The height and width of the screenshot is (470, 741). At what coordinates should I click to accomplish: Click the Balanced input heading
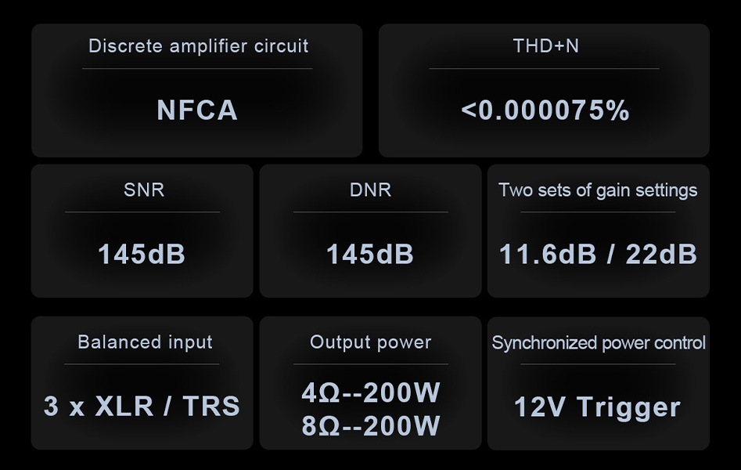[145, 342]
